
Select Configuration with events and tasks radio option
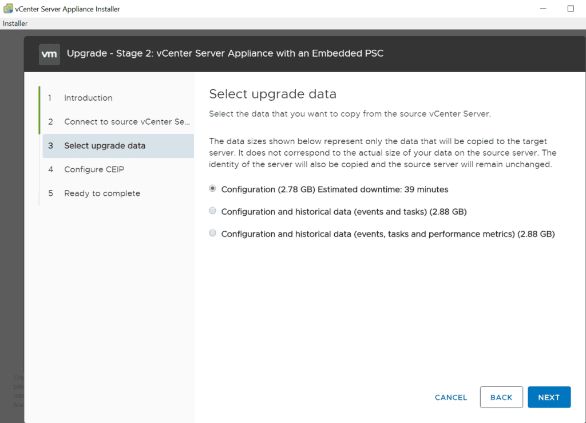pos(213,211)
